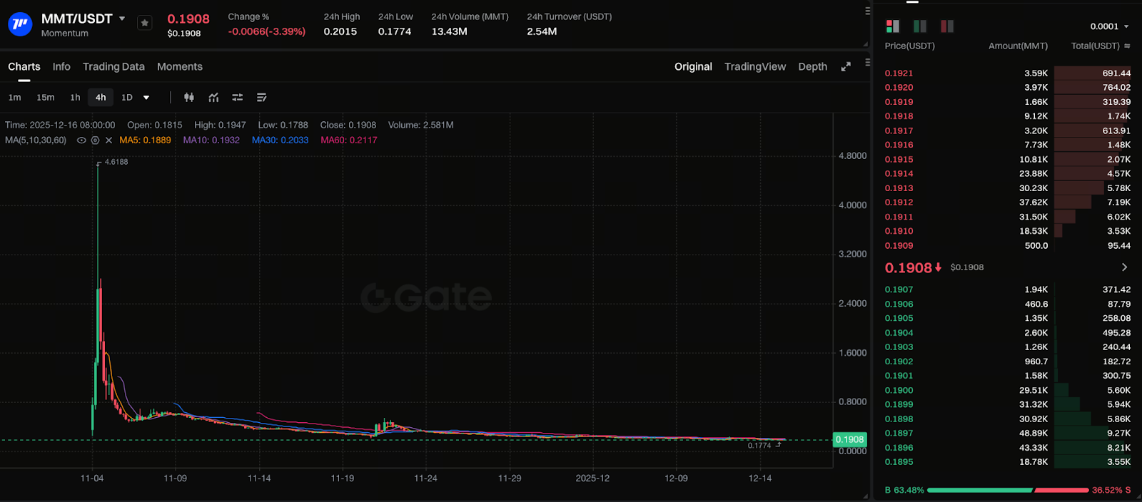The height and width of the screenshot is (502, 1142).
Task: Select the 15m interval
Action: (x=46, y=98)
